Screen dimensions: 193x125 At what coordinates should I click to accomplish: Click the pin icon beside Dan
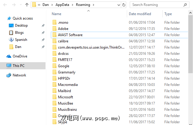click(x=43, y=47)
